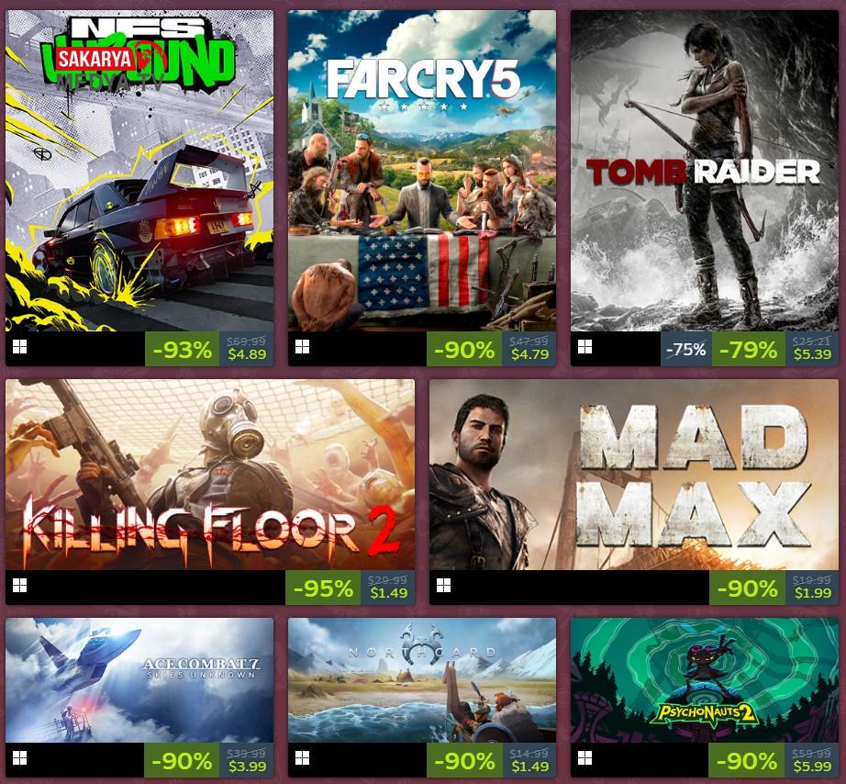Screen dimensions: 846x784
Task: Click Windows icon under NFS Unbound
Action: click(20, 347)
